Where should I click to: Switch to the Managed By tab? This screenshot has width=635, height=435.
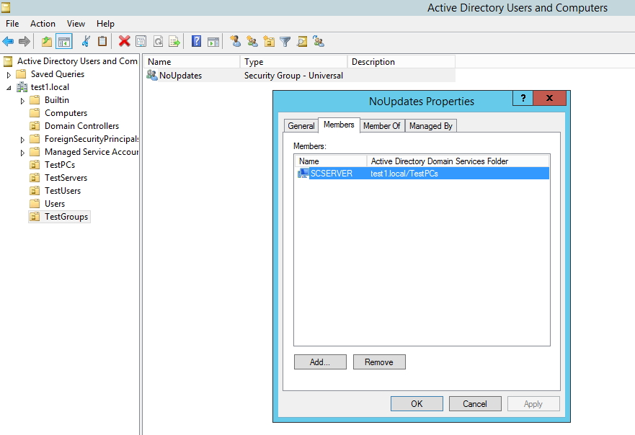pyautogui.click(x=430, y=126)
